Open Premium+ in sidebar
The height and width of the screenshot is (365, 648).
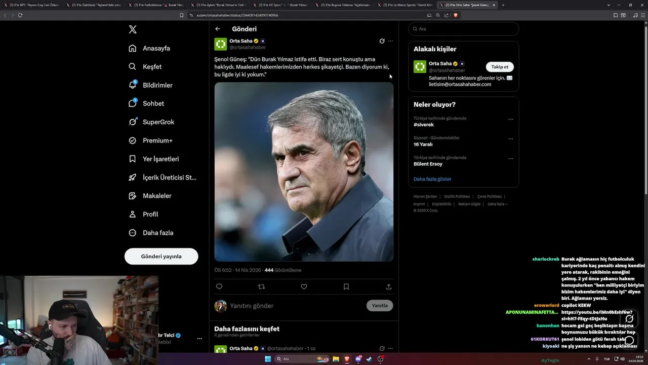coord(150,140)
